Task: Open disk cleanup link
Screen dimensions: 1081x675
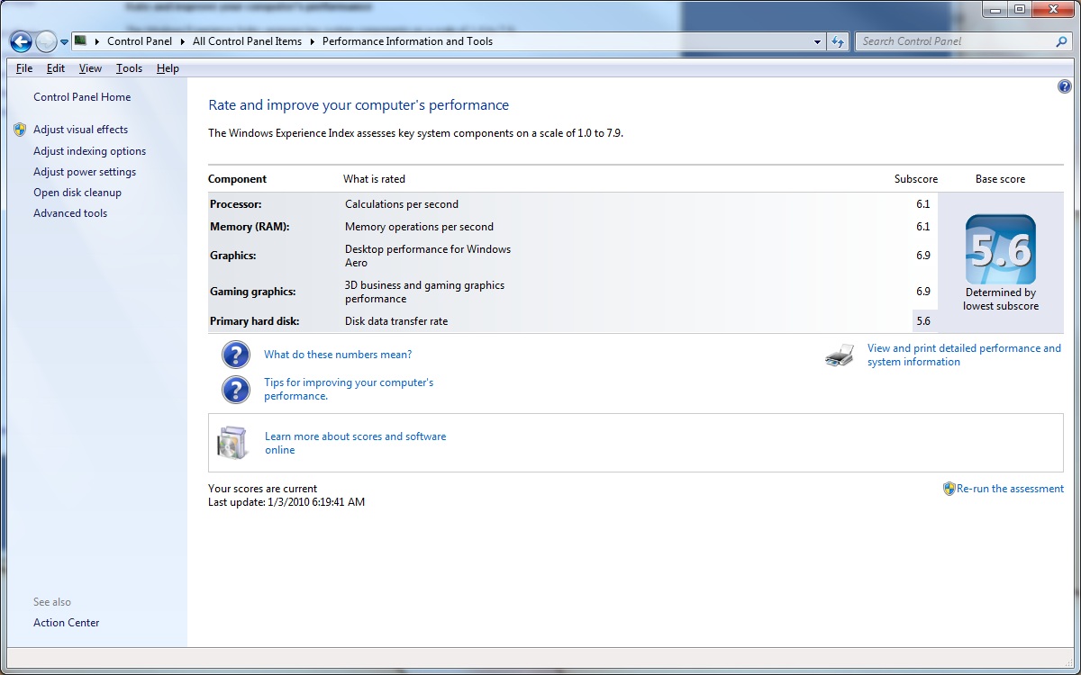Action: pyautogui.click(x=77, y=193)
